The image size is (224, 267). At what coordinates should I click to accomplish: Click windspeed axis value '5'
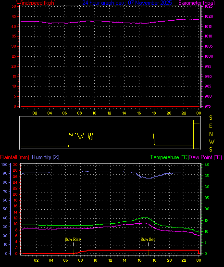15,96
